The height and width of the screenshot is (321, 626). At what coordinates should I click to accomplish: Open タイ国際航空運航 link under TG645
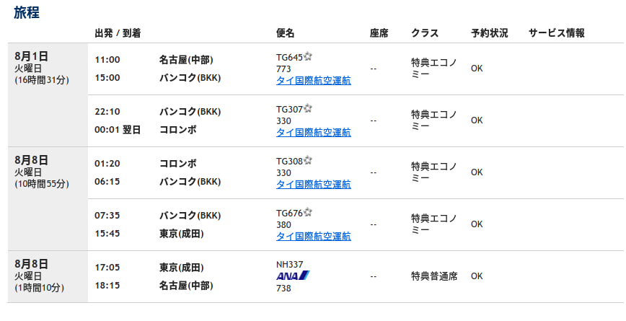pyautogui.click(x=314, y=81)
